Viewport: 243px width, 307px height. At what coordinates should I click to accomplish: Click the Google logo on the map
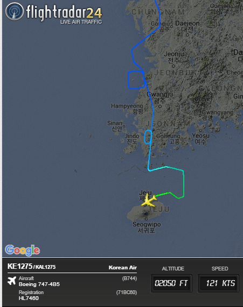(x=22, y=250)
